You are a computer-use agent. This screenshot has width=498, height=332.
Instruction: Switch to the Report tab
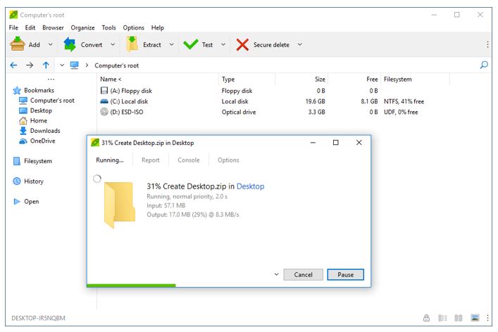pyautogui.click(x=151, y=160)
